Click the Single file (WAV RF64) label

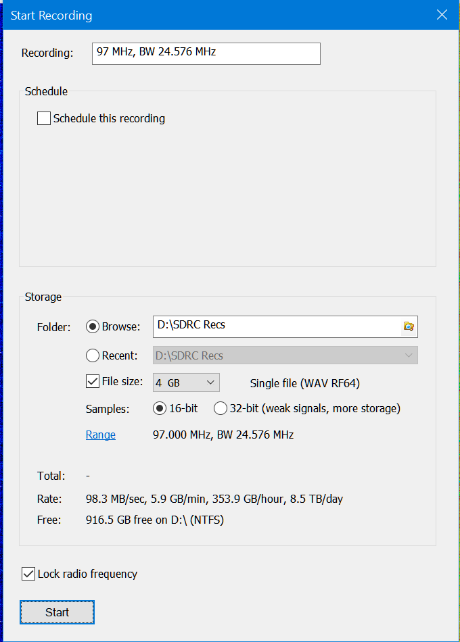coord(304,383)
